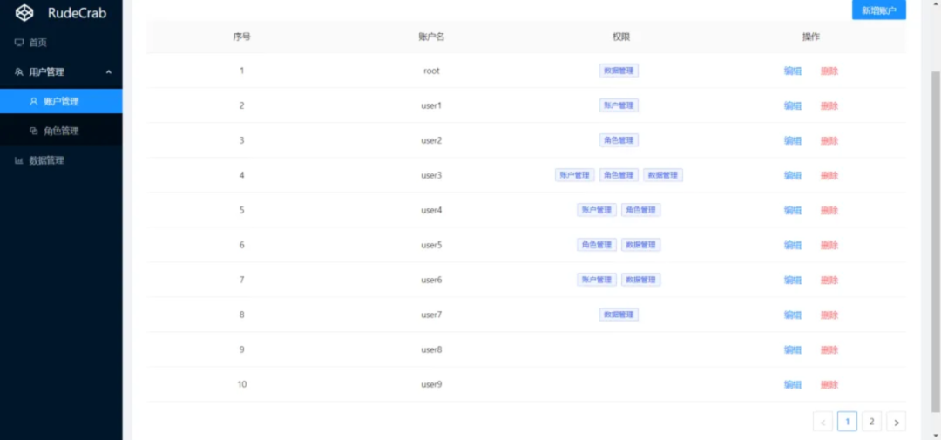
Task: Jump to page 2 in pagination
Action: point(871,422)
